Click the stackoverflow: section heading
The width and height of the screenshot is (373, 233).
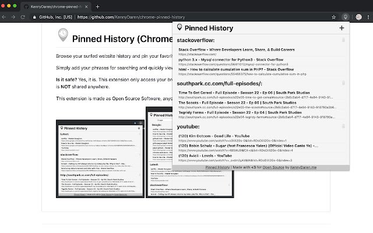coord(196,40)
